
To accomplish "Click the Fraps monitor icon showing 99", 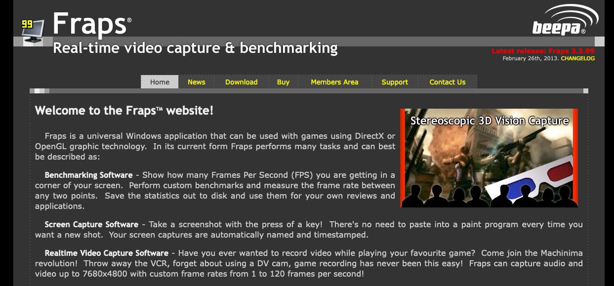I will point(33,32).
